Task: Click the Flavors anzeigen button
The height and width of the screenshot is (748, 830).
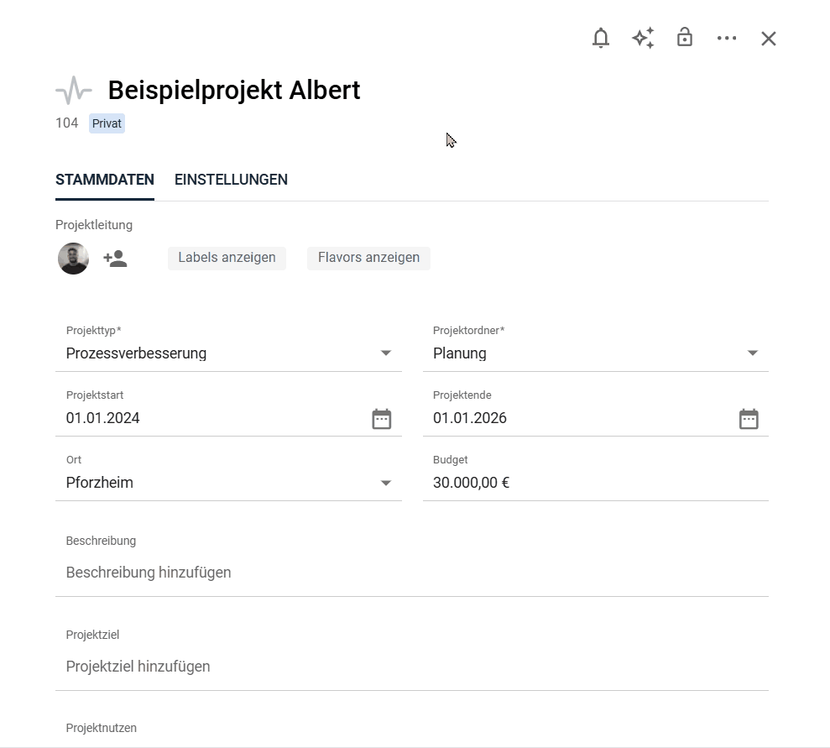Action: pyautogui.click(x=368, y=258)
